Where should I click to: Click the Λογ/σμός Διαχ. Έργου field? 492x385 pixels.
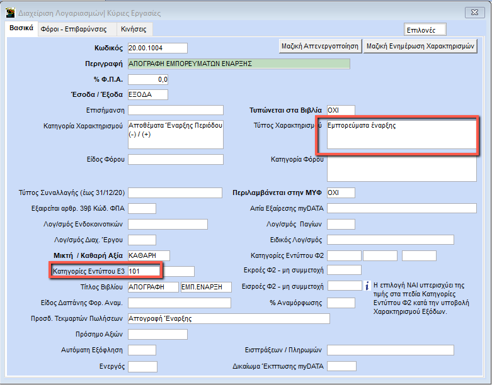tap(142, 240)
